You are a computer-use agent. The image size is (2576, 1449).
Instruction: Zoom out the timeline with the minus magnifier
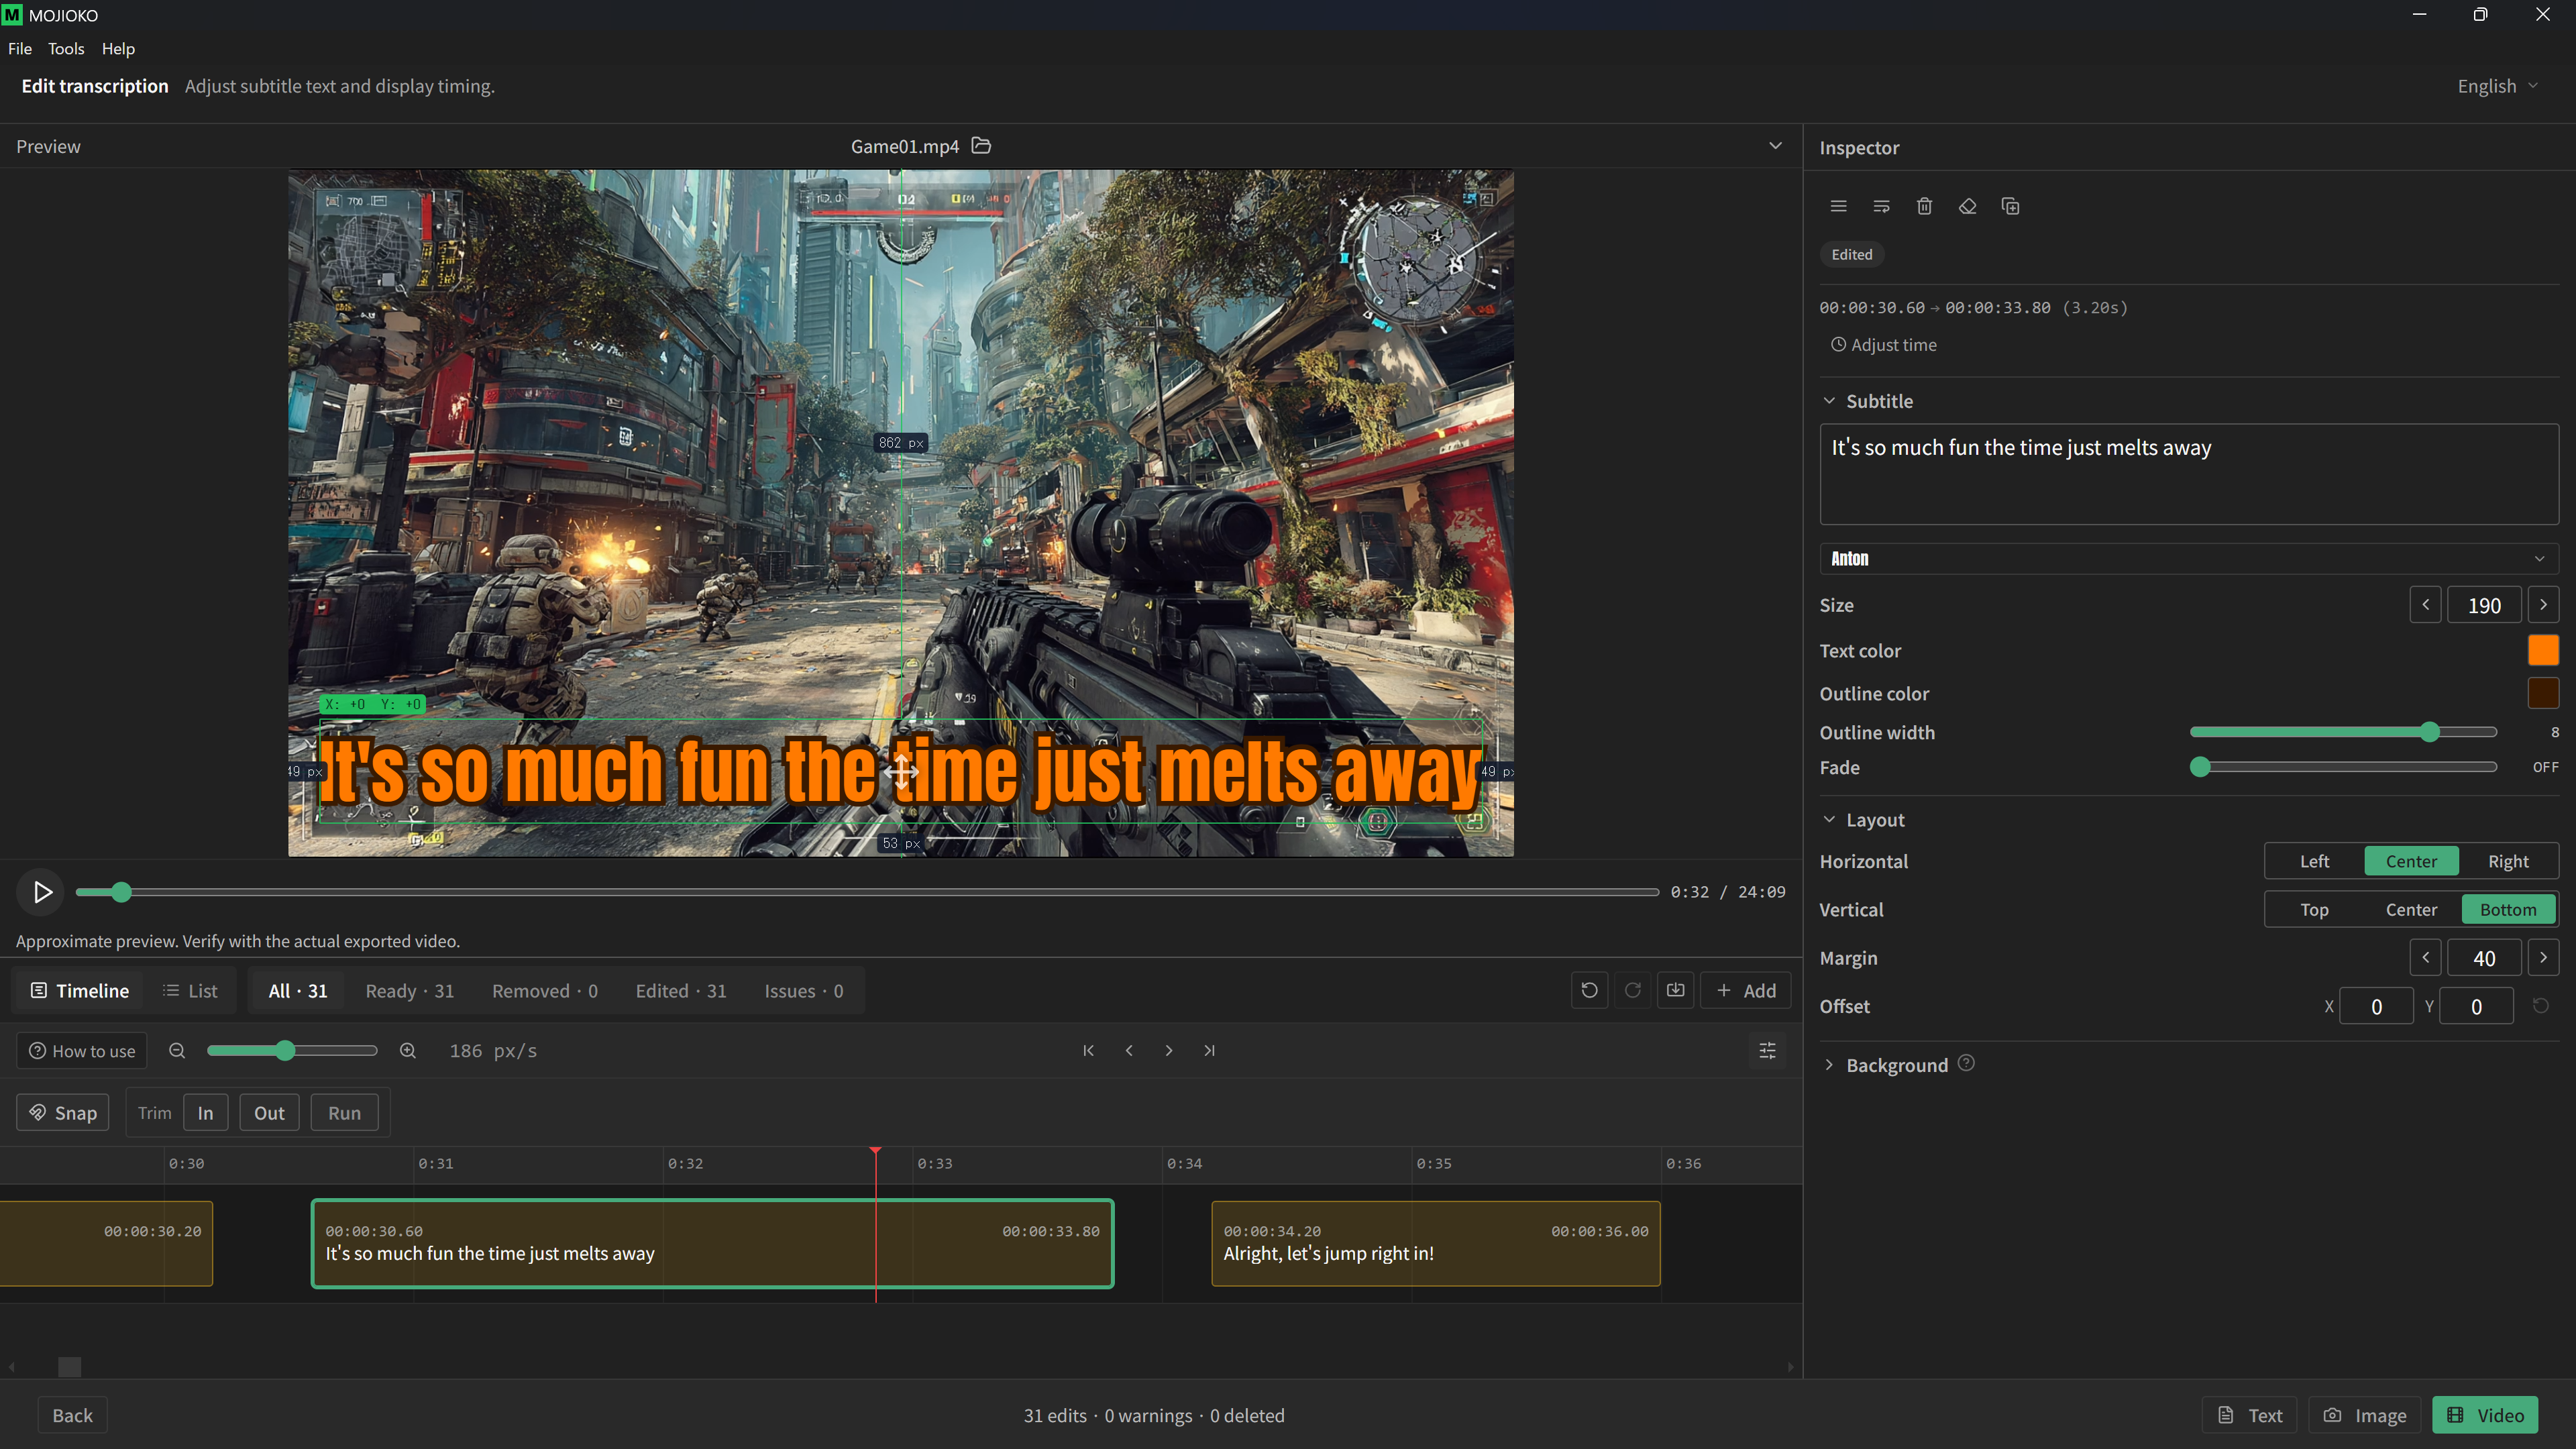pyautogui.click(x=177, y=1050)
